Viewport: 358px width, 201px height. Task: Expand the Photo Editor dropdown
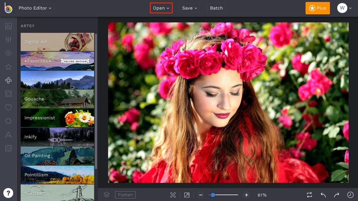[35, 8]
